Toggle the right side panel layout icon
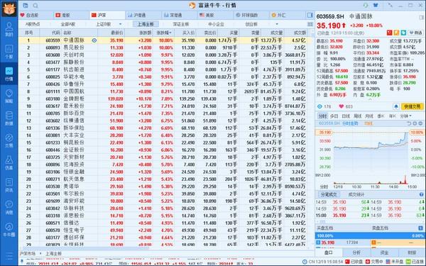The width and height of the screenshot is (426, 266). (310, 15)
